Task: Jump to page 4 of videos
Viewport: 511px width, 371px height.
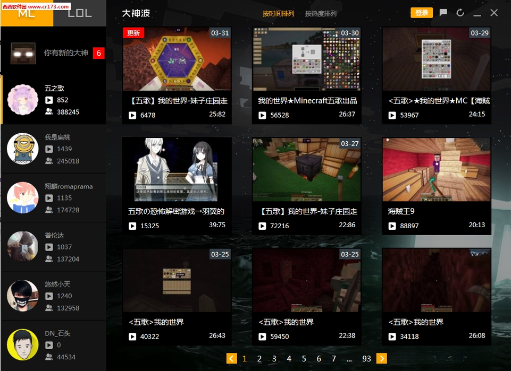Action: click(x=289, y=359)
